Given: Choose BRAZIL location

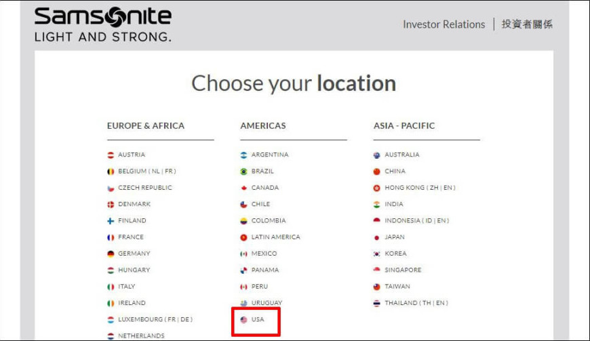Looking at the screenshot, I should tap(262, 171).
